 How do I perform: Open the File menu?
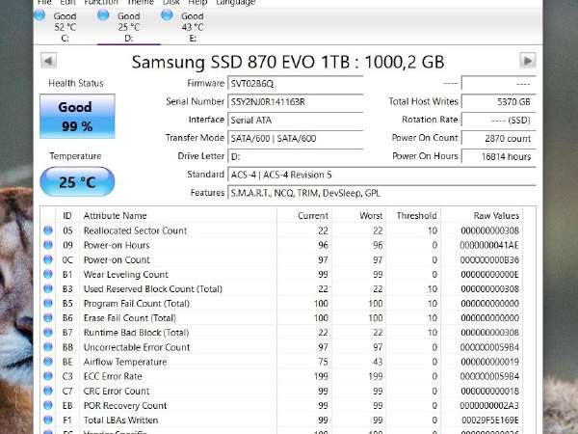44,2
